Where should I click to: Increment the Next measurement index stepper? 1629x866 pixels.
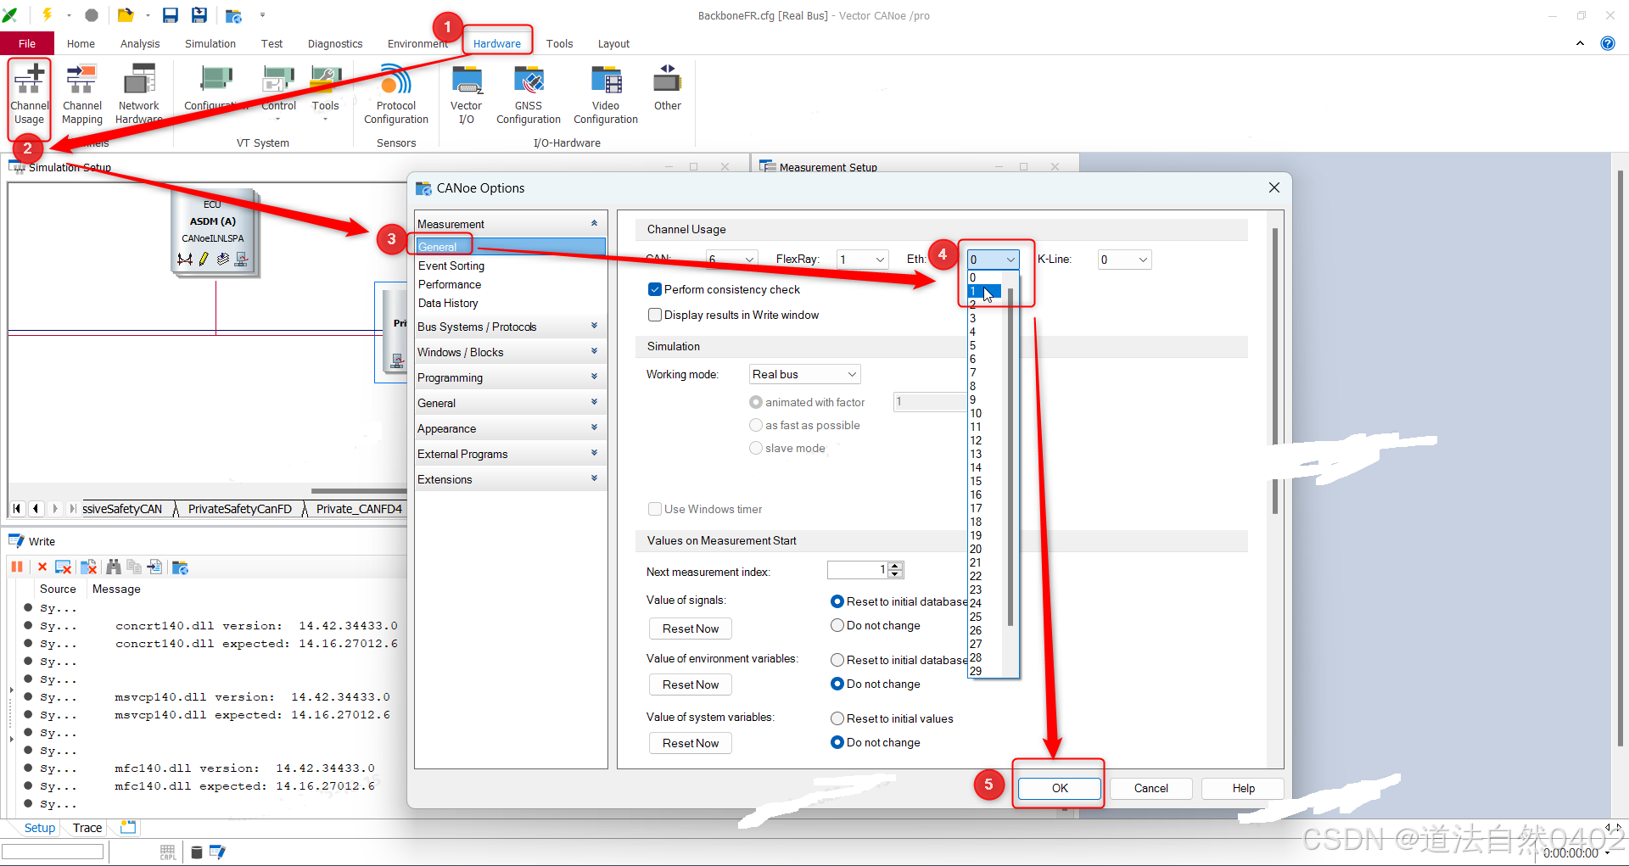895,566
